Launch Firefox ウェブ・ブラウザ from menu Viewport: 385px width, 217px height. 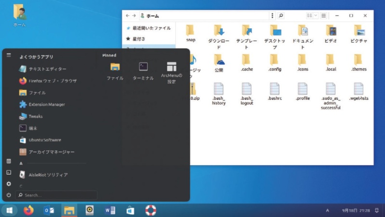point(52,81)
